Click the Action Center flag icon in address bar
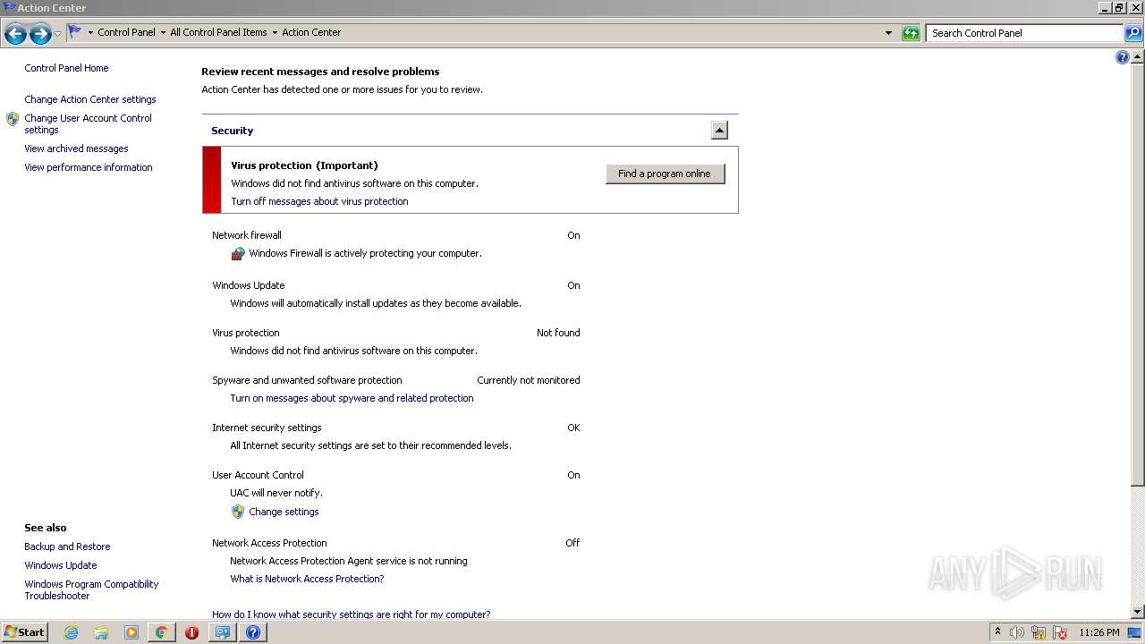Image resolution: width=1145 pixels, height=644 pixels. pos(75,32)
